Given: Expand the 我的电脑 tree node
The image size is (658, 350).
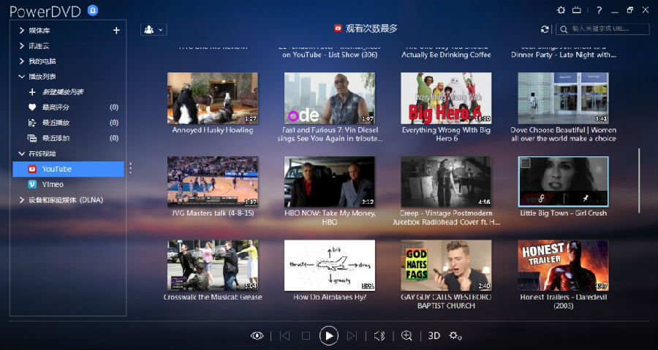Looking at the screenshot, I should pos(22,61).
